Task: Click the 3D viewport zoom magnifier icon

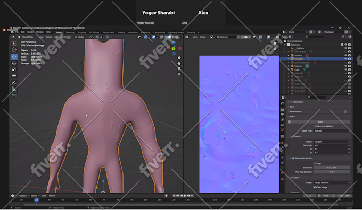Action: pos(179,58)
